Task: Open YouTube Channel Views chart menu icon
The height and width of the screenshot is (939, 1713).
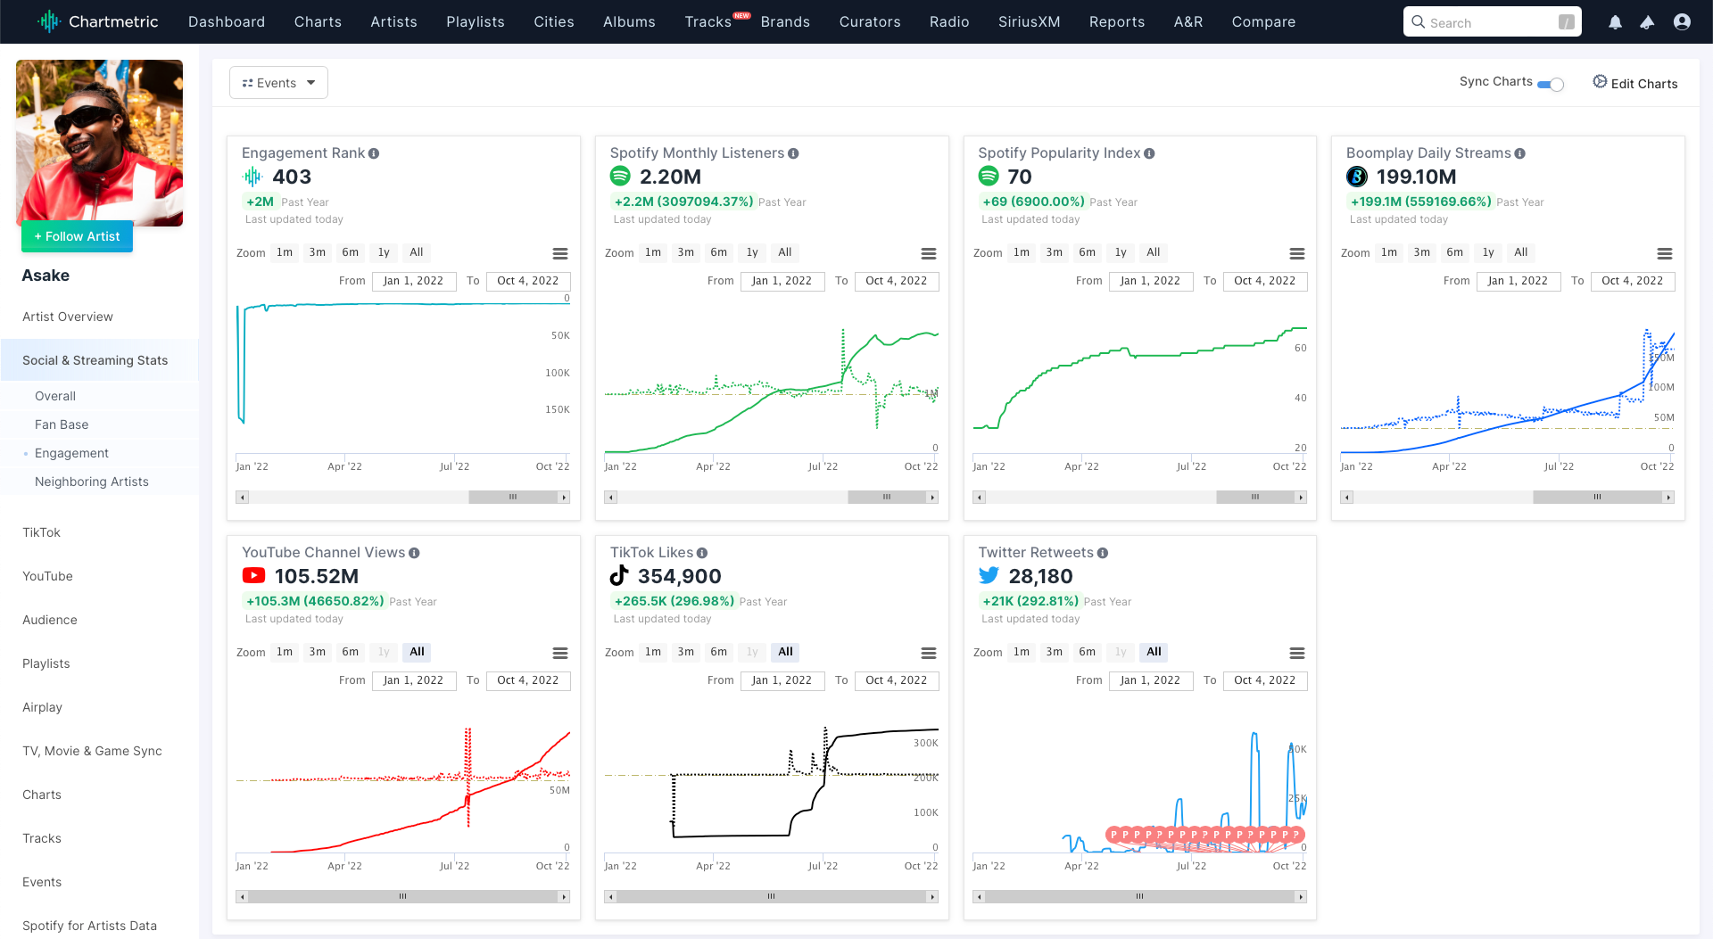Action: click(x=560, y=654)
